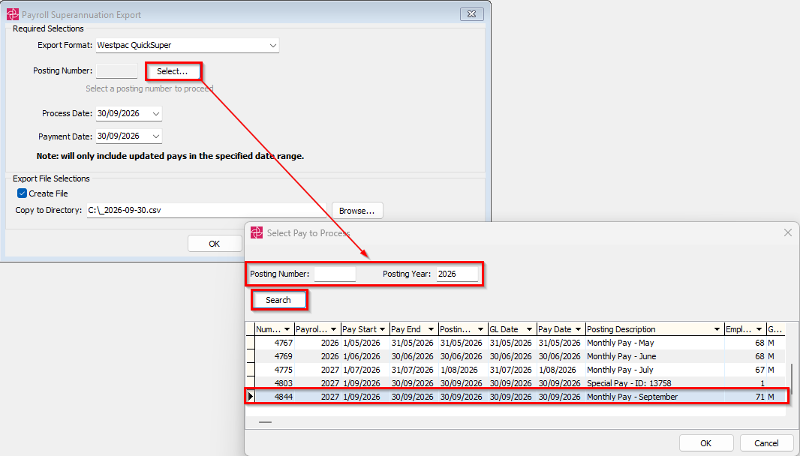The width and height of the screenshot is (800, 456).
Task: Click OK in Select Pay to Process dialog
Action: (x=706, y=443)
